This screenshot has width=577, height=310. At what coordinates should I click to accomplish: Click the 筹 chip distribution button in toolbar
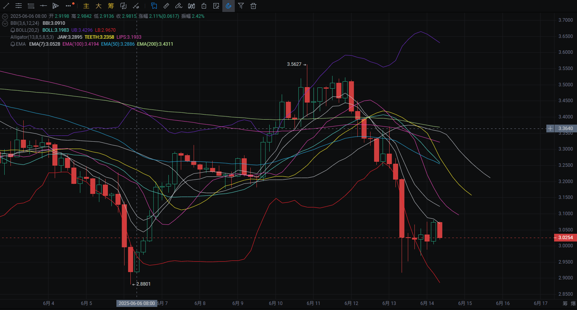pos(111,6)
